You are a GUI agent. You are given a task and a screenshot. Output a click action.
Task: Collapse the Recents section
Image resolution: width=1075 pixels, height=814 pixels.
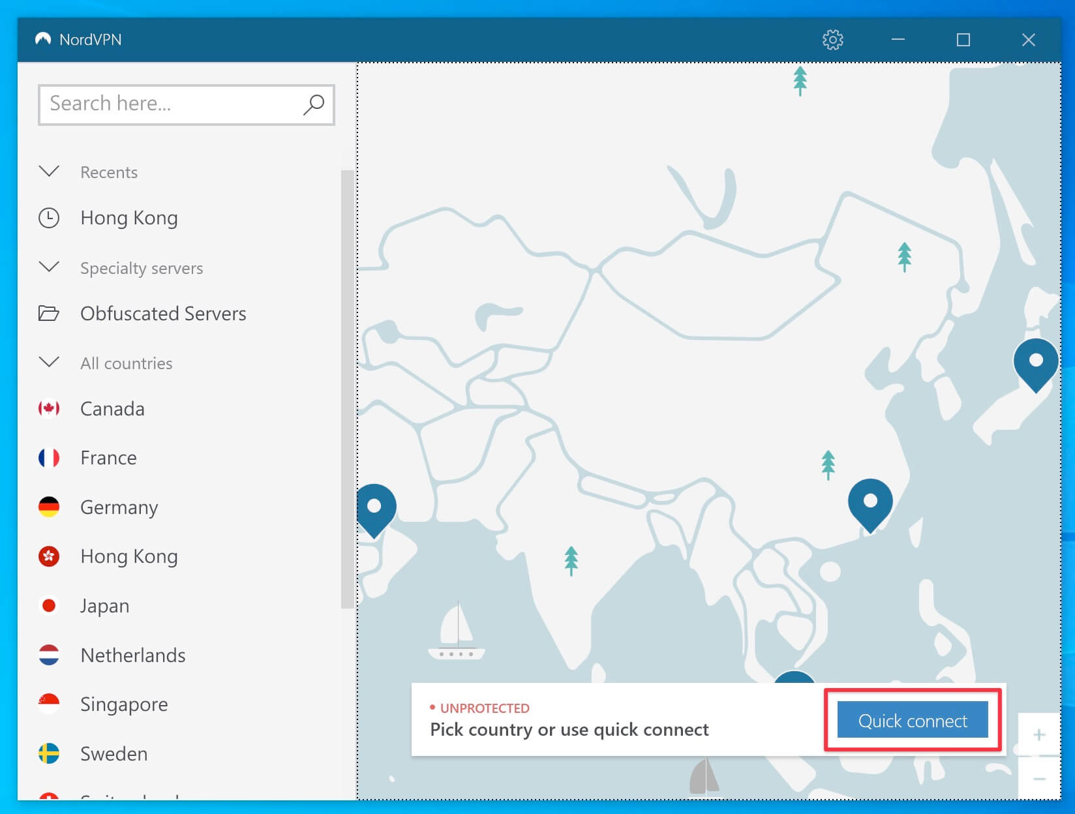(x=49, y=172)
